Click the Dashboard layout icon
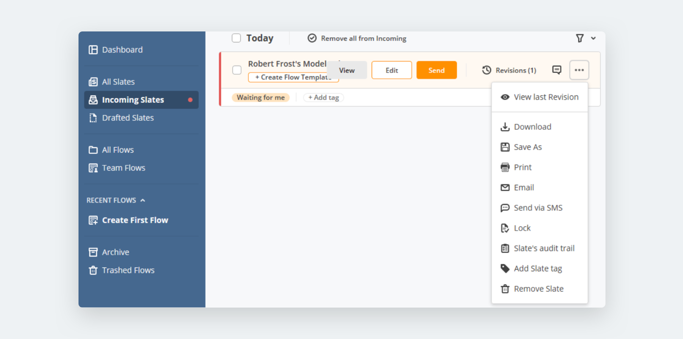 pyautogui.click(x=93, y=50)
